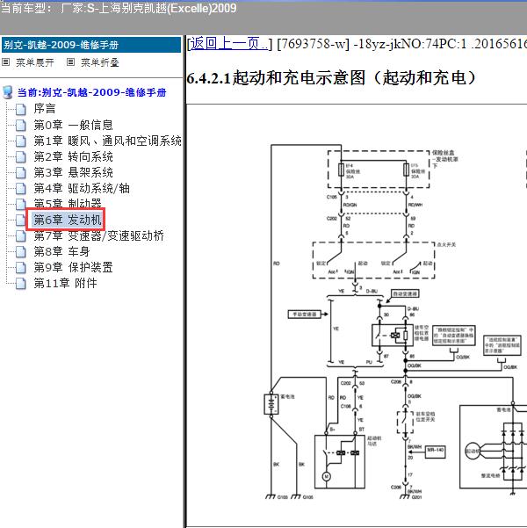The width and height of the screenshot is (527, 528).
Task: Click the page icon next to 第9章
Action: [21, 267]
